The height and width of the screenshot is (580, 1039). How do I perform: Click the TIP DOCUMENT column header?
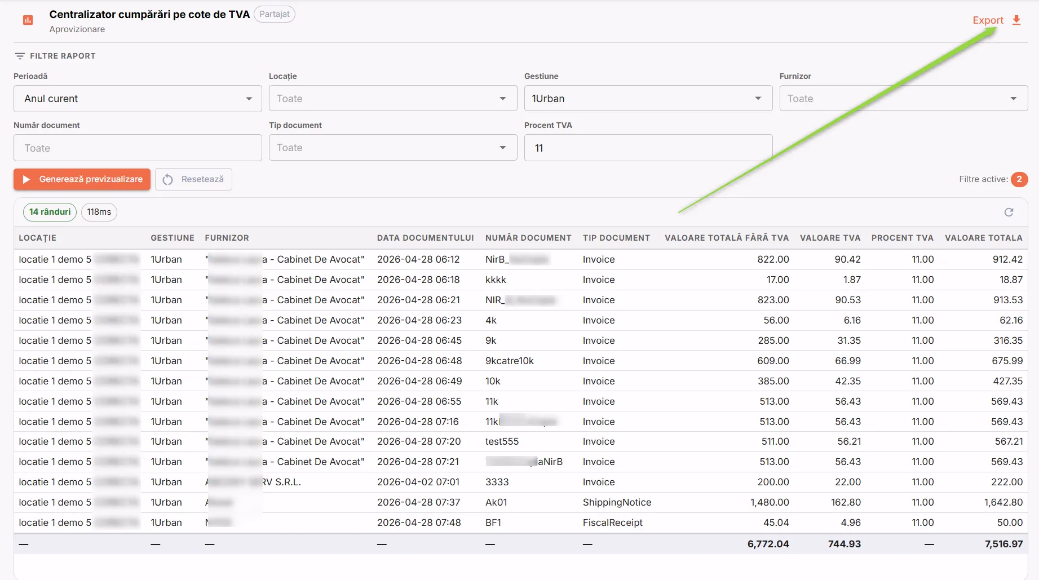tap(617, 238)
